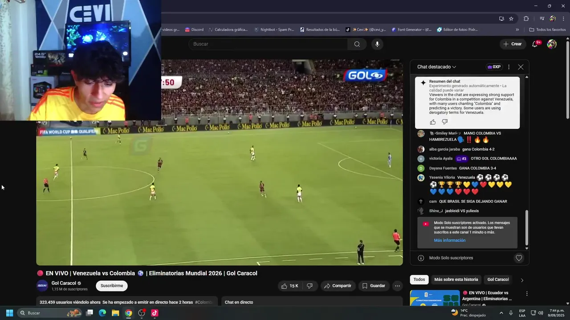Open Todos los favoritos folder
The image size is (570, 320).
[547, 30]
